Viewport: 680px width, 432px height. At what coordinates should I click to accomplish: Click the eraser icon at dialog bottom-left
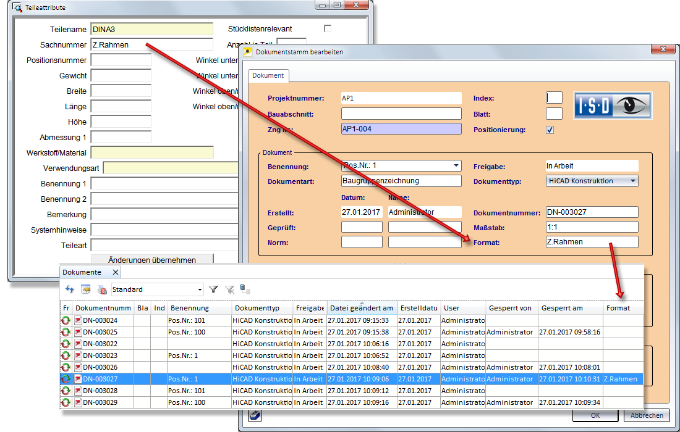pyautogui.click(x=255, y=415)
